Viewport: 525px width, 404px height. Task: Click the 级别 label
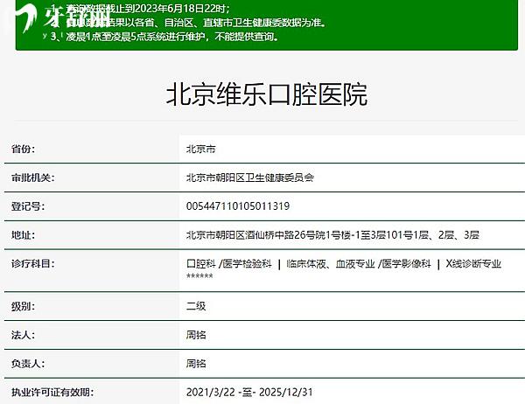pos(23,306)
